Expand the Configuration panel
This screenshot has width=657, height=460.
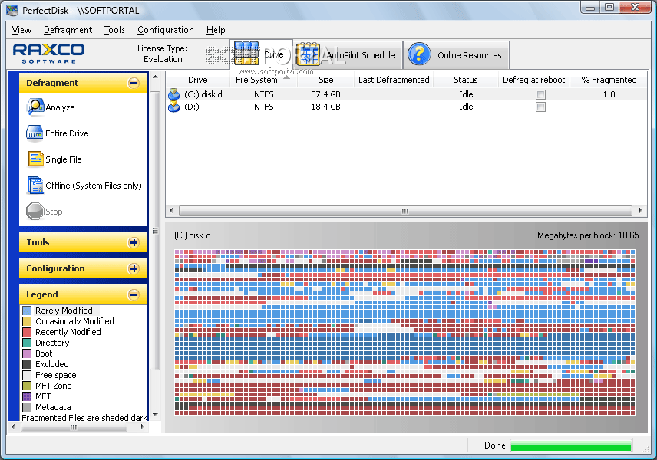click(x=134, y=268)
